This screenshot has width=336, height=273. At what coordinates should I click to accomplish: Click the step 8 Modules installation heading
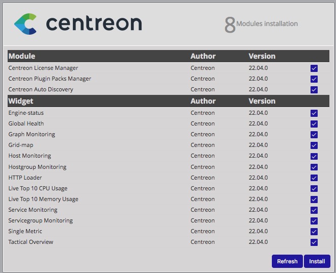(x=261, y=24)
